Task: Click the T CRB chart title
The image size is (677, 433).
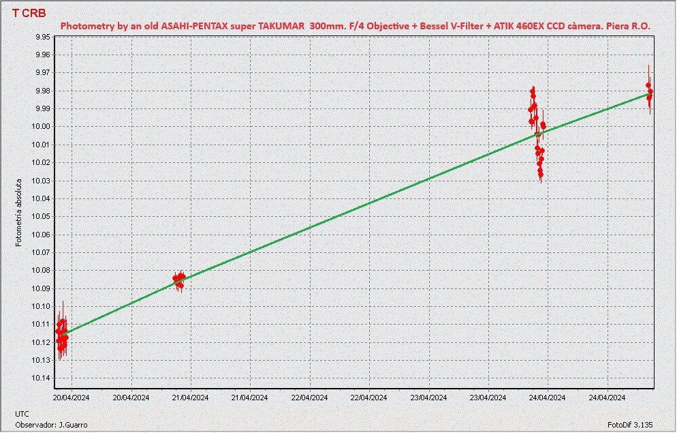Action: click(x=29, y=12)
